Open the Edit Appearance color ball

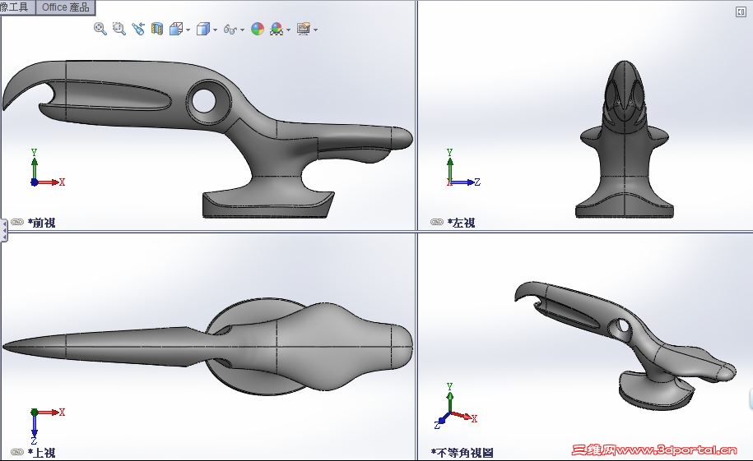coord(258,30)
